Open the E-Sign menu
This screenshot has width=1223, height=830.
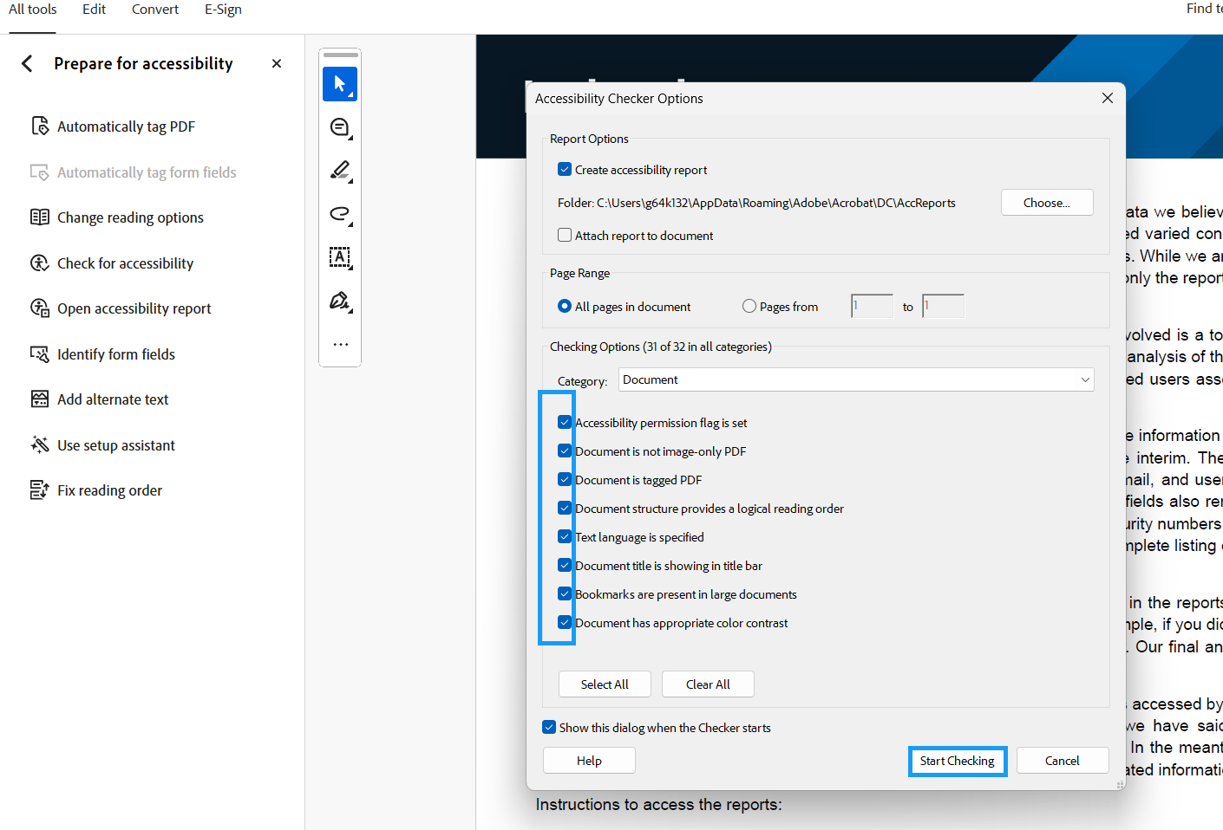223,10
